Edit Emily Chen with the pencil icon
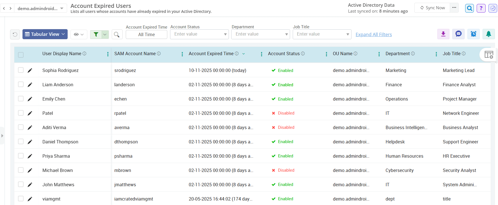The width and height of the screenshot is (498, 205). [30, 99]
